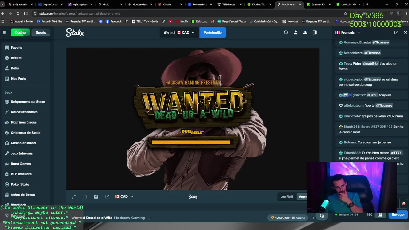Click the game loading progress bar
The image size is (409, 230).
click(x=191, y=142)
